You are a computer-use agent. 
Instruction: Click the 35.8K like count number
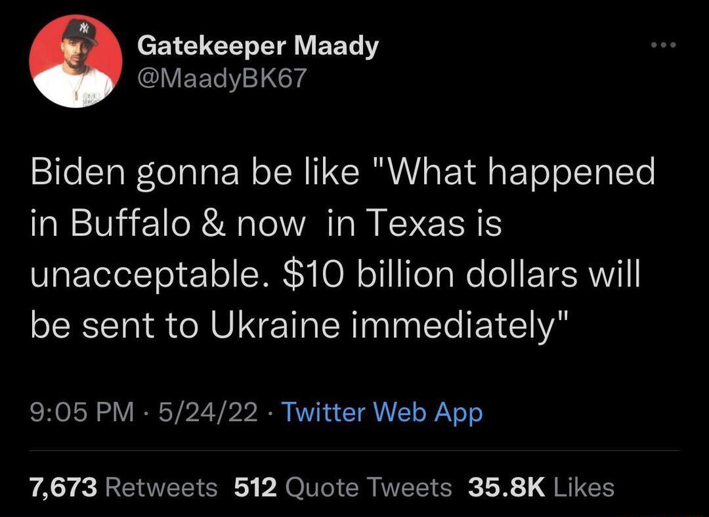[x=506, y=487]
